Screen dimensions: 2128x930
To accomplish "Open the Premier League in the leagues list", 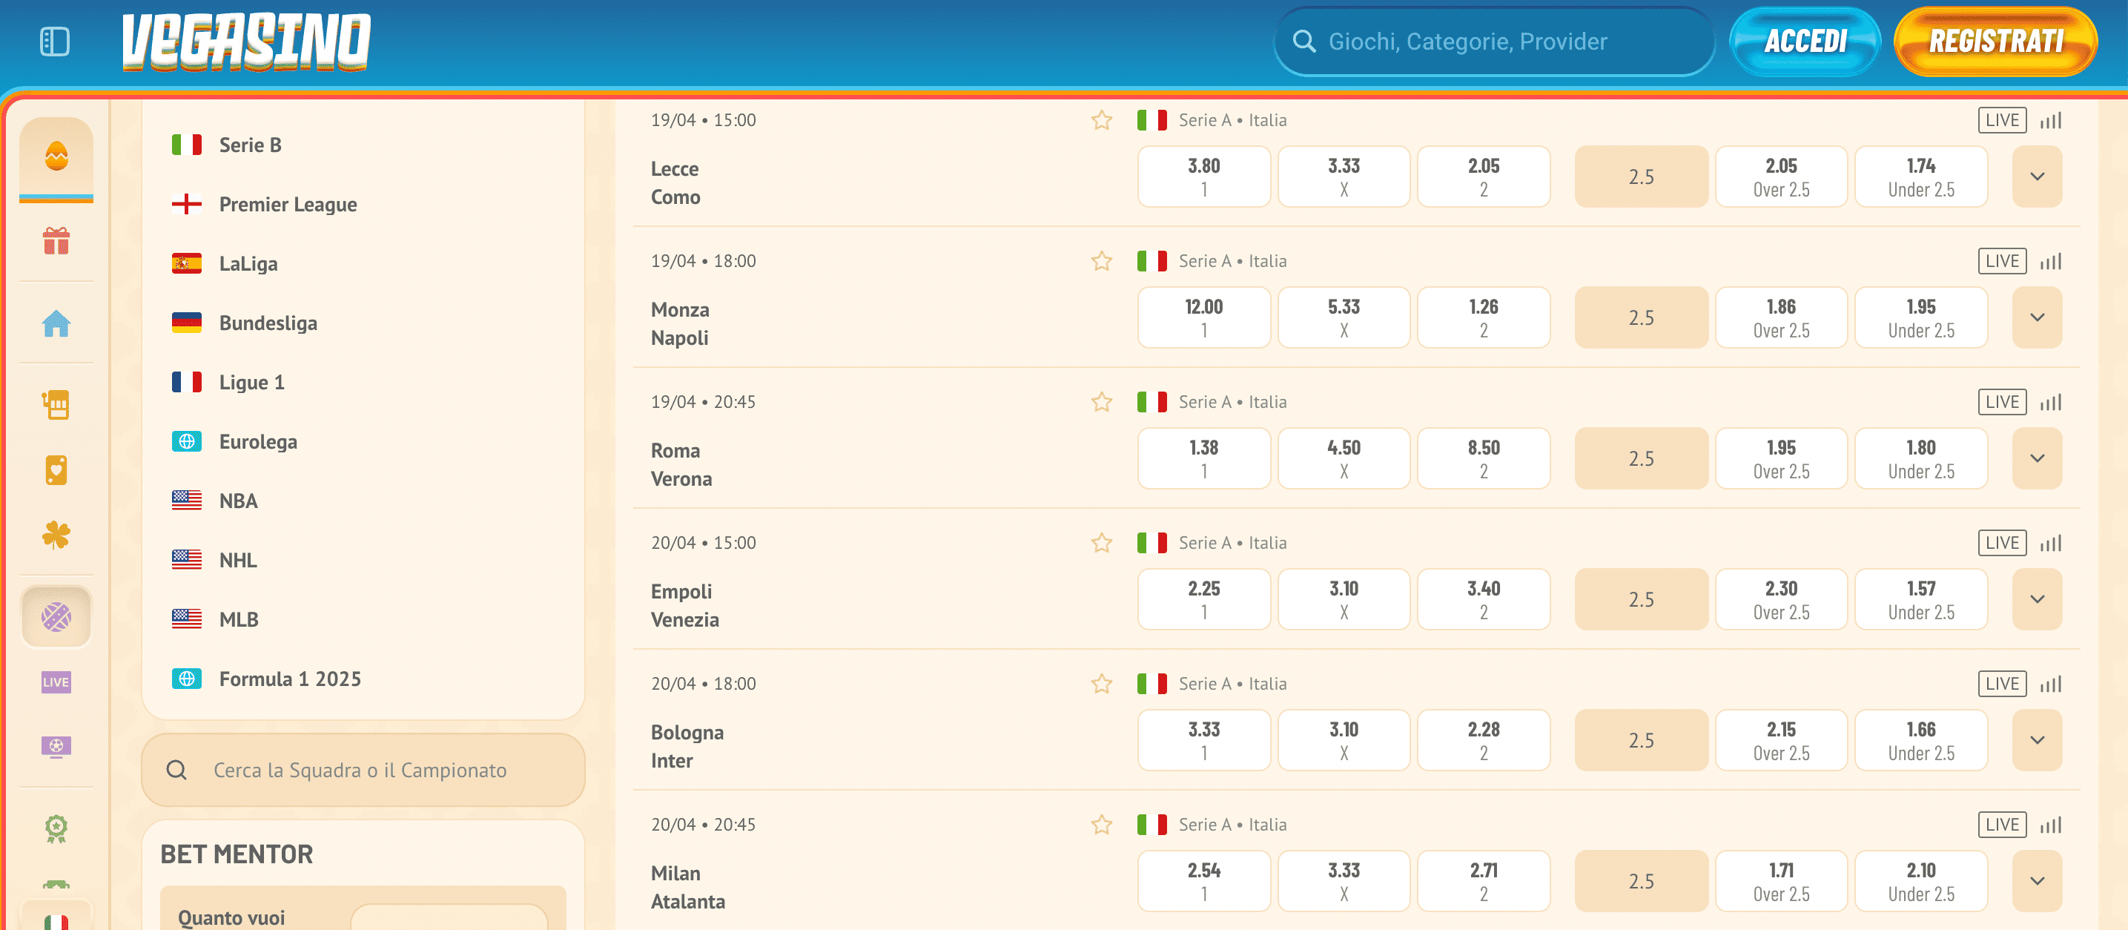I will click(x=288, y=204).
